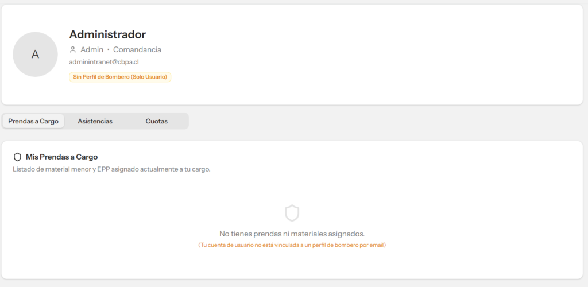Image resolution: width=588 pixels, height=287 pixels.
Task: Click the Comandancia label
Action: (x=137, y=50)
